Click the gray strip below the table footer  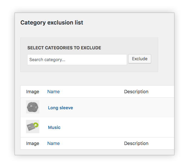(x=94, y=152)
